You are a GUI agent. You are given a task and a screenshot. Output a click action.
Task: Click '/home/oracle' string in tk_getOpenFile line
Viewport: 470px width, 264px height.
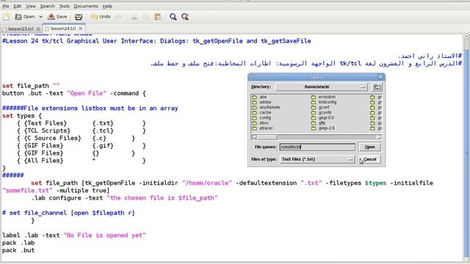(207, 183)
